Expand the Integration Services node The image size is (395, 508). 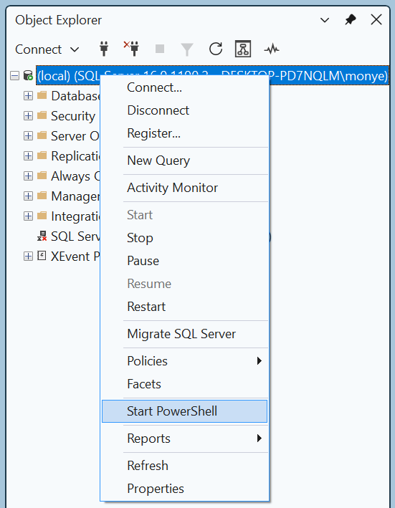tap(28, 216)
